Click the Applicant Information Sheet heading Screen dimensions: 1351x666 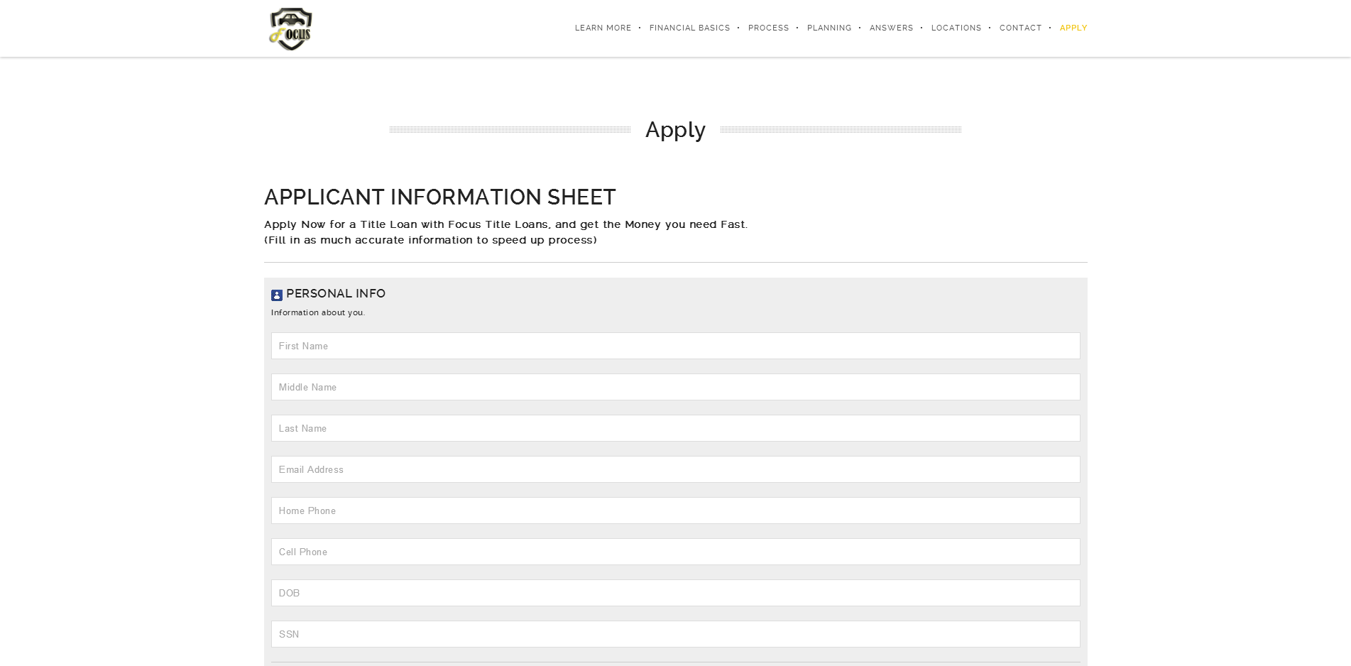click(x=439, y=197)
